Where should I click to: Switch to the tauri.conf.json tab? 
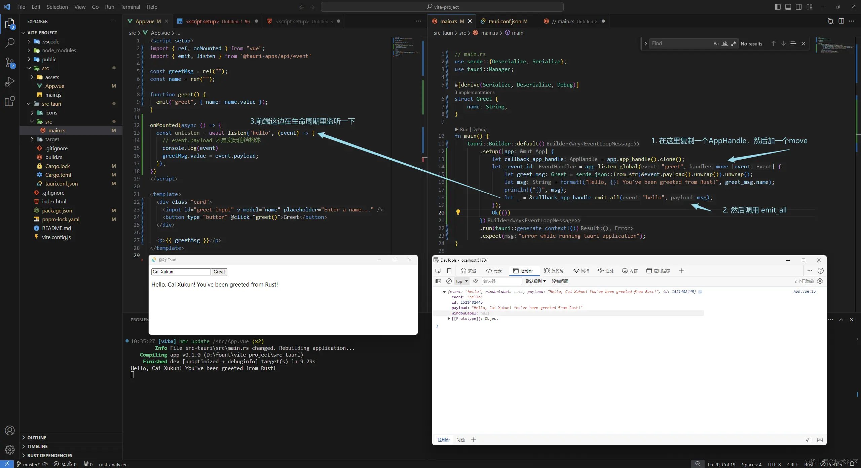(x=504, y=21)
